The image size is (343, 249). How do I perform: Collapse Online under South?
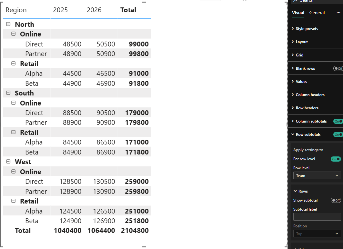tap(13, 103)
